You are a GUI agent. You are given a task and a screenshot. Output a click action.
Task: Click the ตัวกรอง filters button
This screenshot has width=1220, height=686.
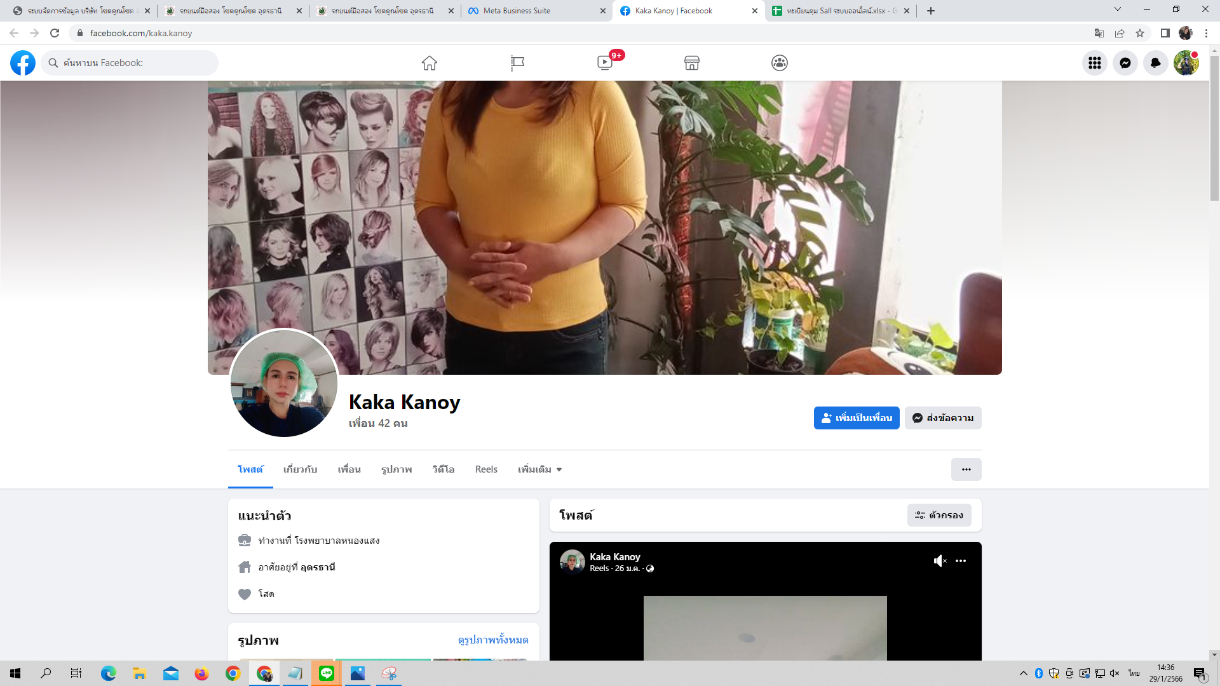pyautogui.click(x=939, y=515)
